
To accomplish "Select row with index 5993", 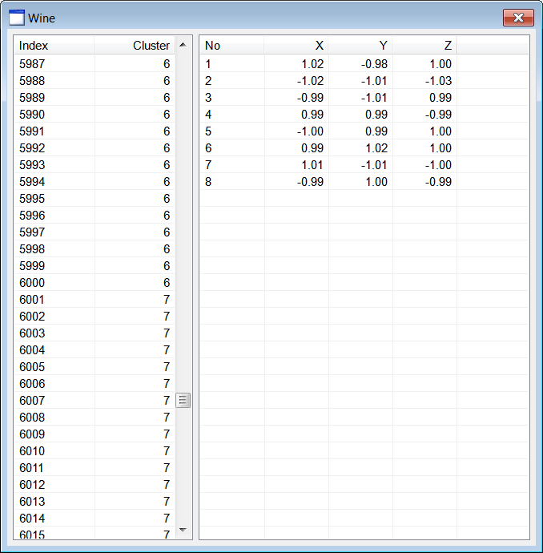I will [x=95, y=165].
